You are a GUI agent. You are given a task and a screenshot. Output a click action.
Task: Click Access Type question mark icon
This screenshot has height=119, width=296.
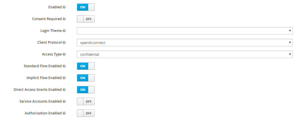(x=64, y=54)
